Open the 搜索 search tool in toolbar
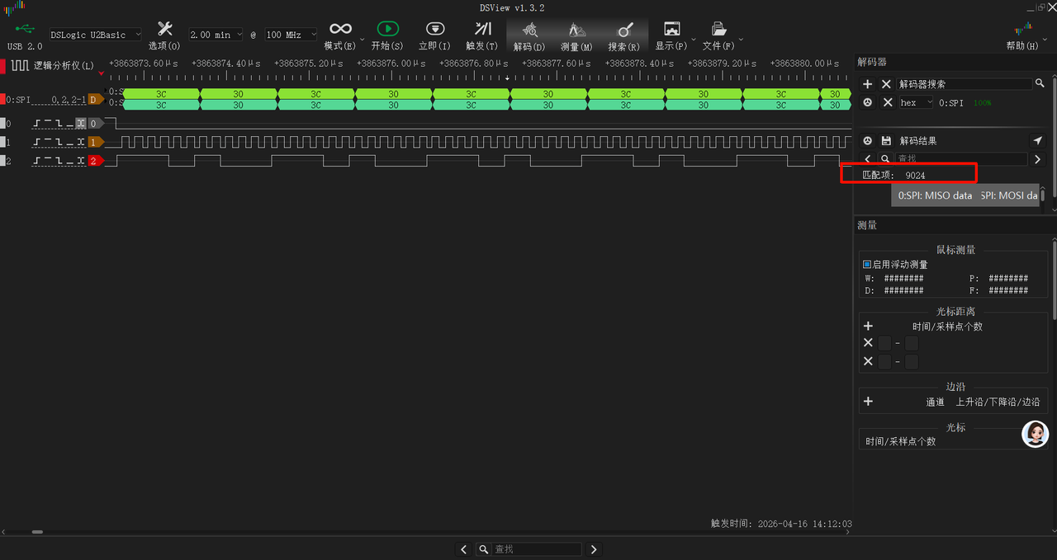 point(623,34)
